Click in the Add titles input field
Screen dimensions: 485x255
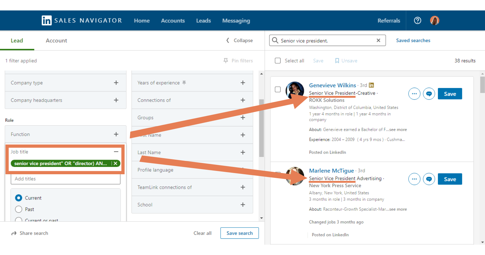(x=66, y=179)
